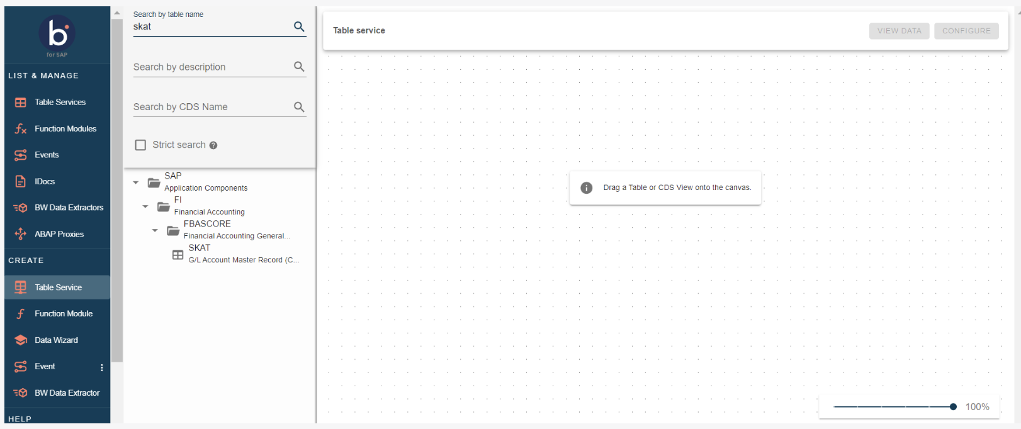Open the Event item three-dot menu
The height and width of the screenshot is (429, 1021).
[x=102, y=367]
